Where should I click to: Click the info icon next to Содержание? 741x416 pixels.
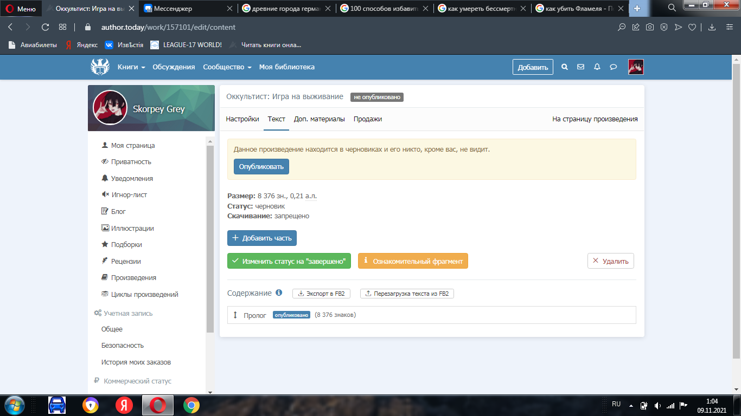tap(279, 293)
